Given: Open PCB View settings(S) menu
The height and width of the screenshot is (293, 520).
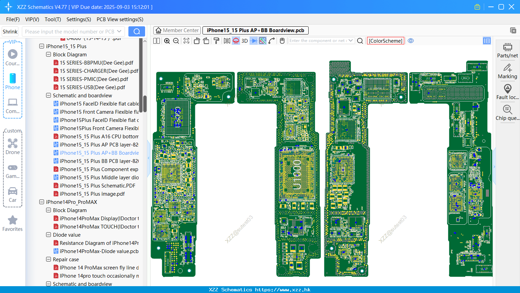Looking at the screenshot, I should [120, 19].
